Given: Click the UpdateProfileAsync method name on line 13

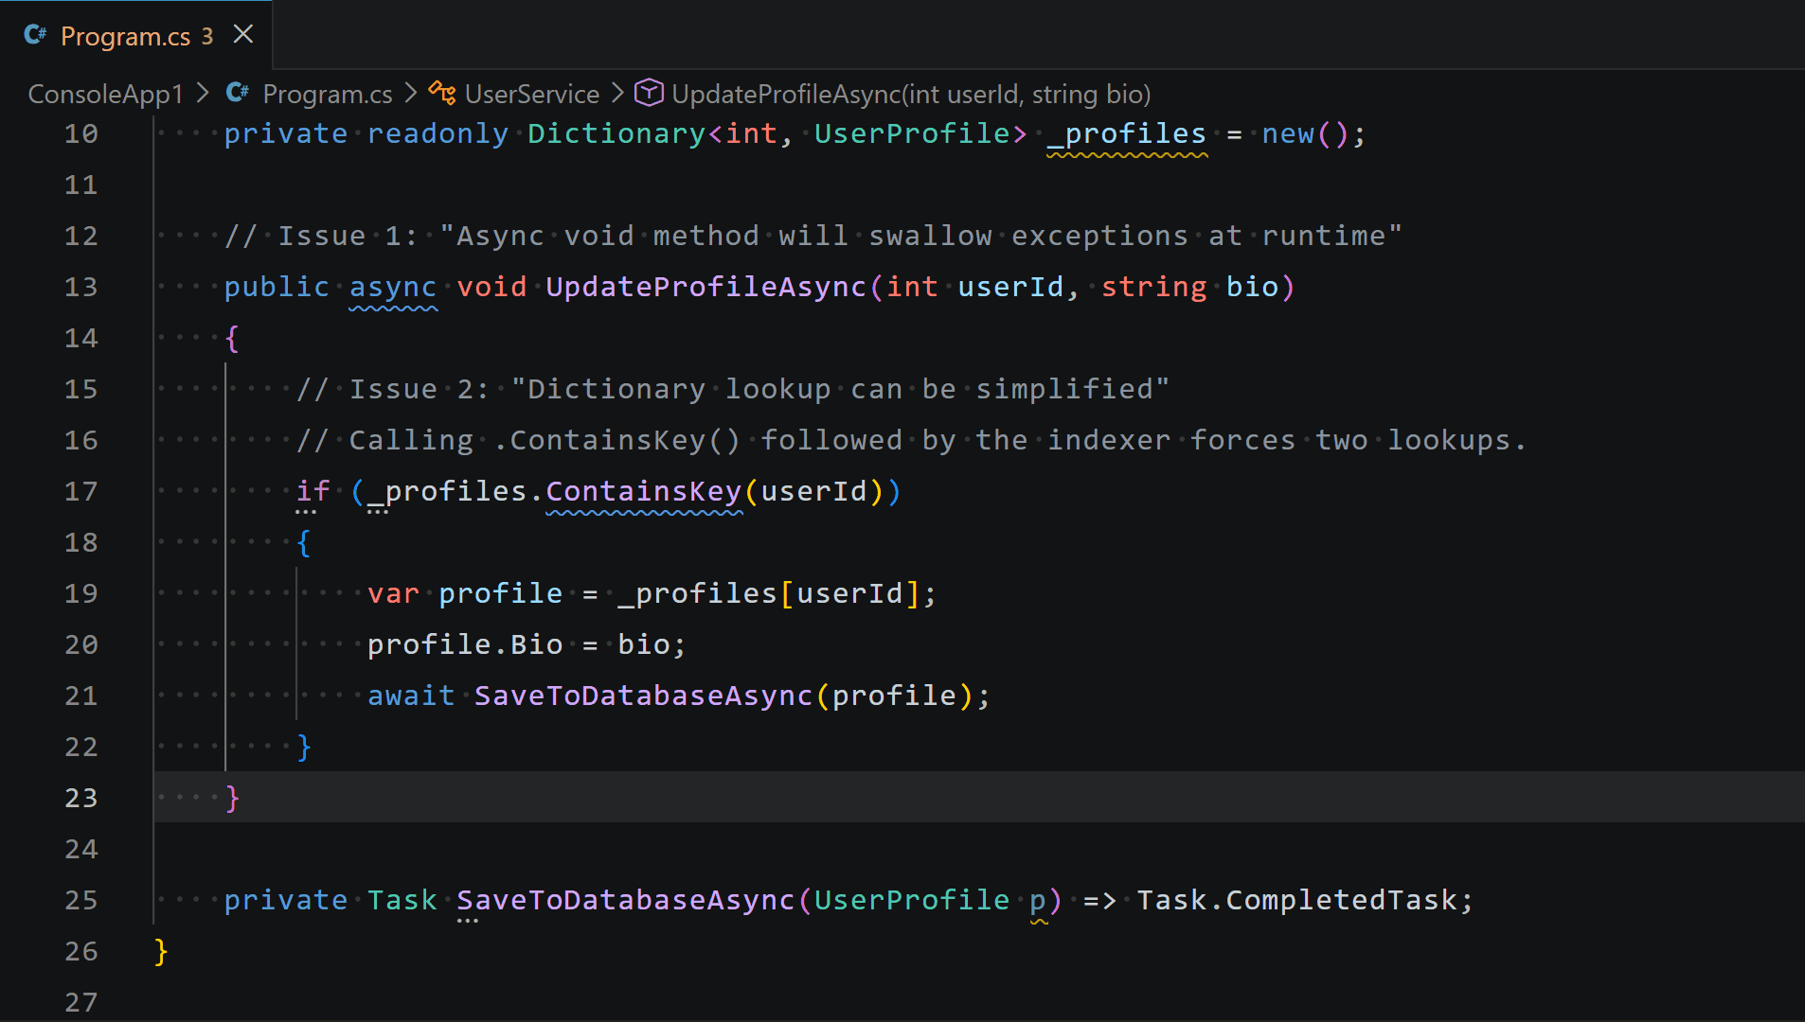Looking at the screenshot, I should 706,287.
